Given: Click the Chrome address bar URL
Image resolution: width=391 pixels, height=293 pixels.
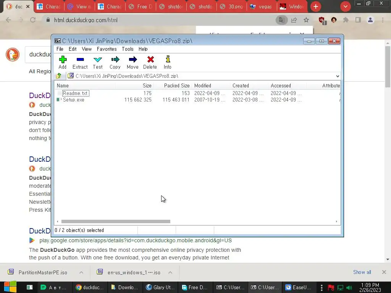Looking at the screenshot, I should [x=86, y=20].
